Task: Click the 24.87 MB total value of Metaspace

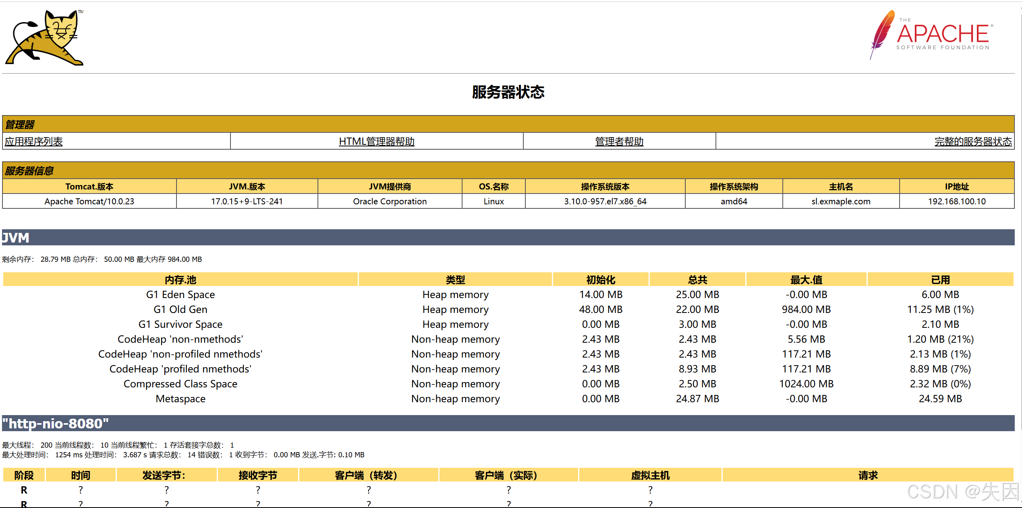Action: (697, 399)
